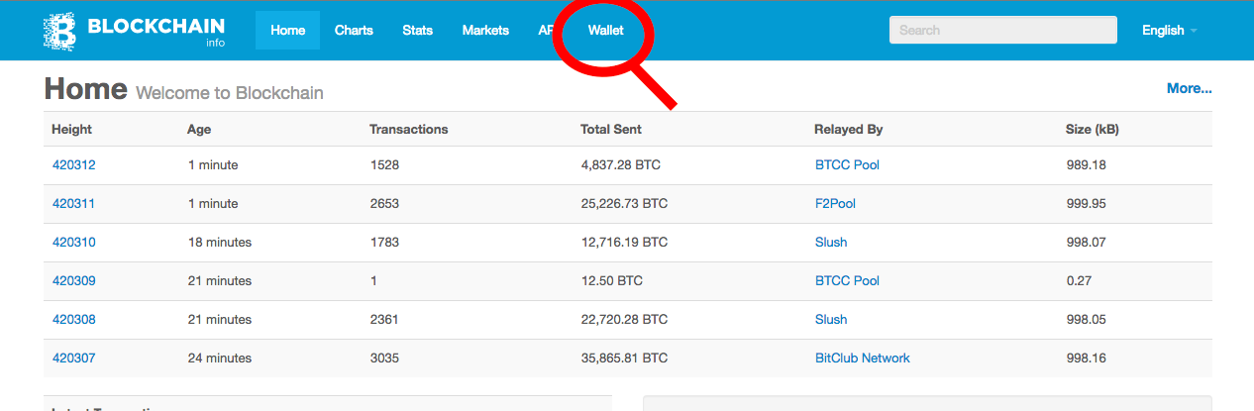This screenshot has height=411, width=1254.
Task: Select the 12,716.19 BTC value
Action: click(x=624, y=242)
